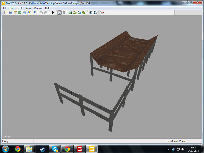Click the wooden chipper dock roof in viewport
Viewport: 204px width, 153px height.
[122, 51]
